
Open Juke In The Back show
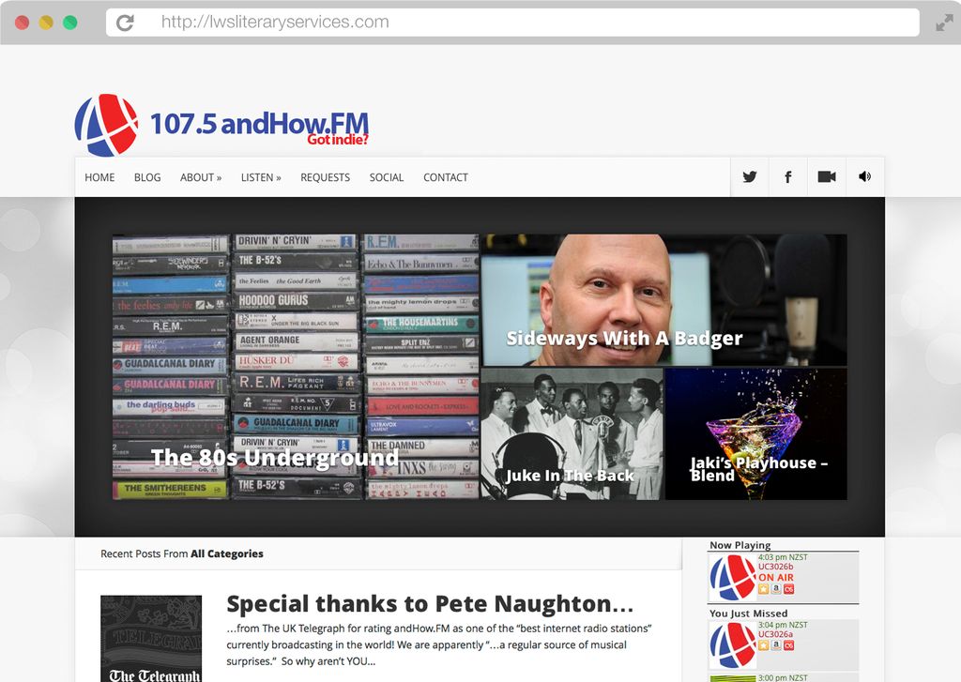click(x=572, y=433)
